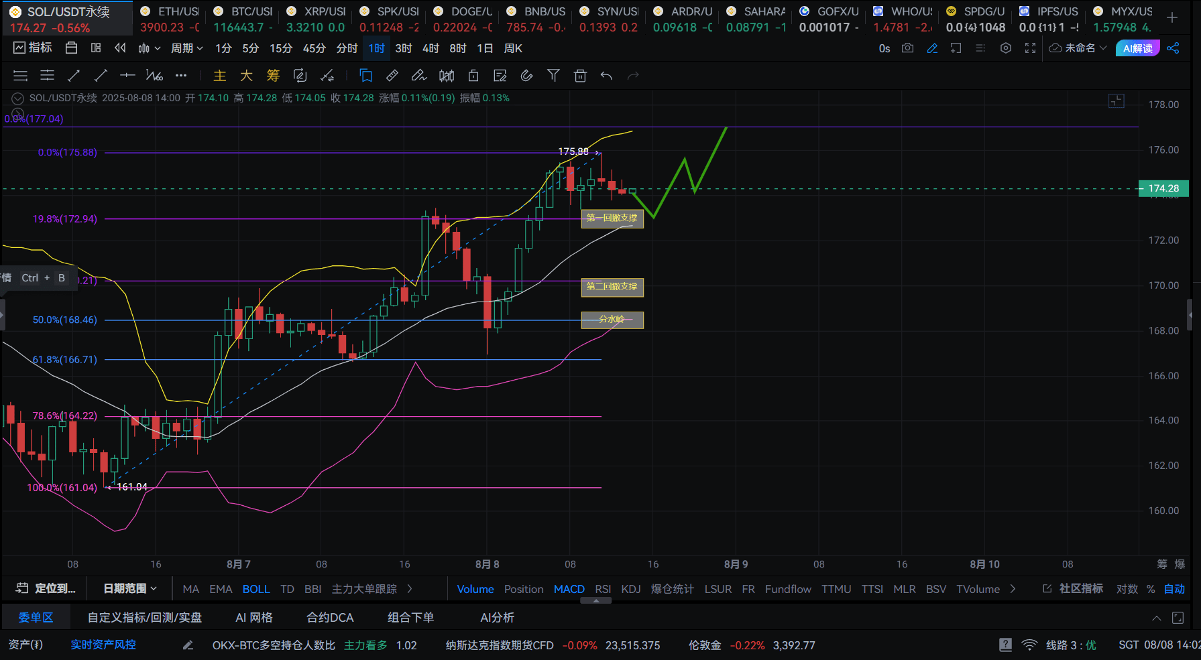Add new ticker tab with plus
1201x660 pixels.
coord(1172,18)
